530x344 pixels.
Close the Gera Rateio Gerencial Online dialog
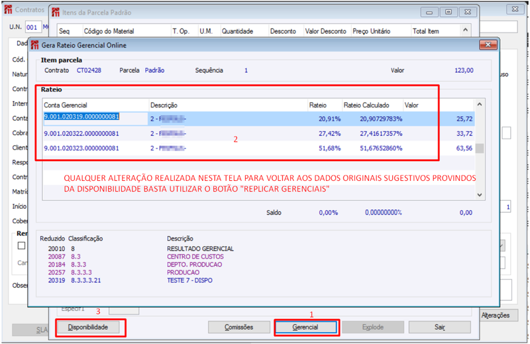488,44
